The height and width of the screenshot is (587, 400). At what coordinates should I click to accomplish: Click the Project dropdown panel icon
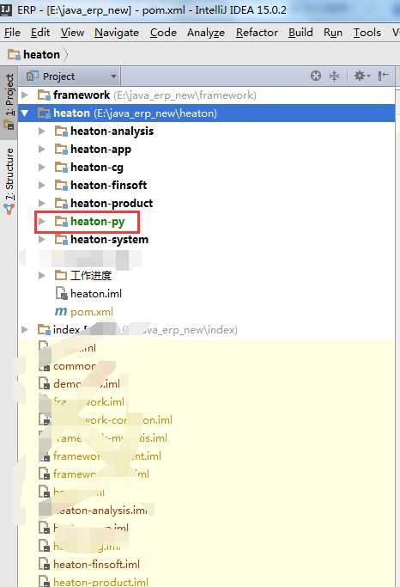tap(33, 76)
